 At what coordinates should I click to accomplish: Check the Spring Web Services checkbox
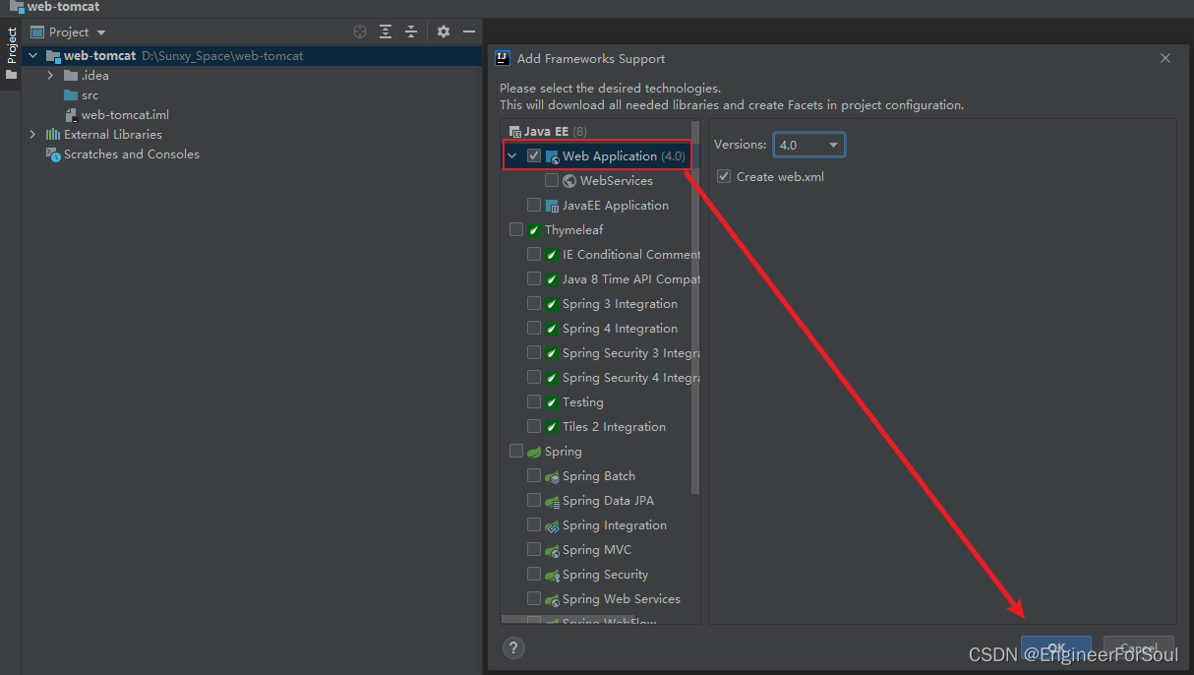(534, 598)
